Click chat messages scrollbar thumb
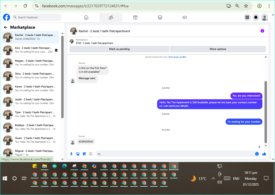Viewport: 275px width, 195px height. 266,112
